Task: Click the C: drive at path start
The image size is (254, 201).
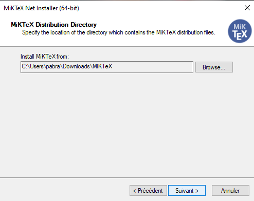Action: [x=24, y=66]
